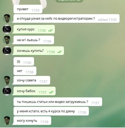Image resolution: width=125 pixels, height=128 pixels.
Task: Select the 'привет' message bubble
Action: click(28, 9)
